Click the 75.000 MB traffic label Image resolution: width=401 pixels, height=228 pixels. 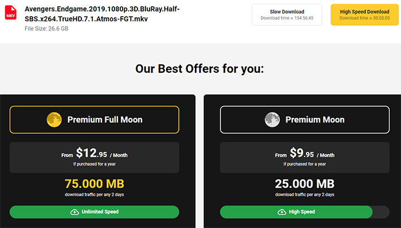pos(95,184)
